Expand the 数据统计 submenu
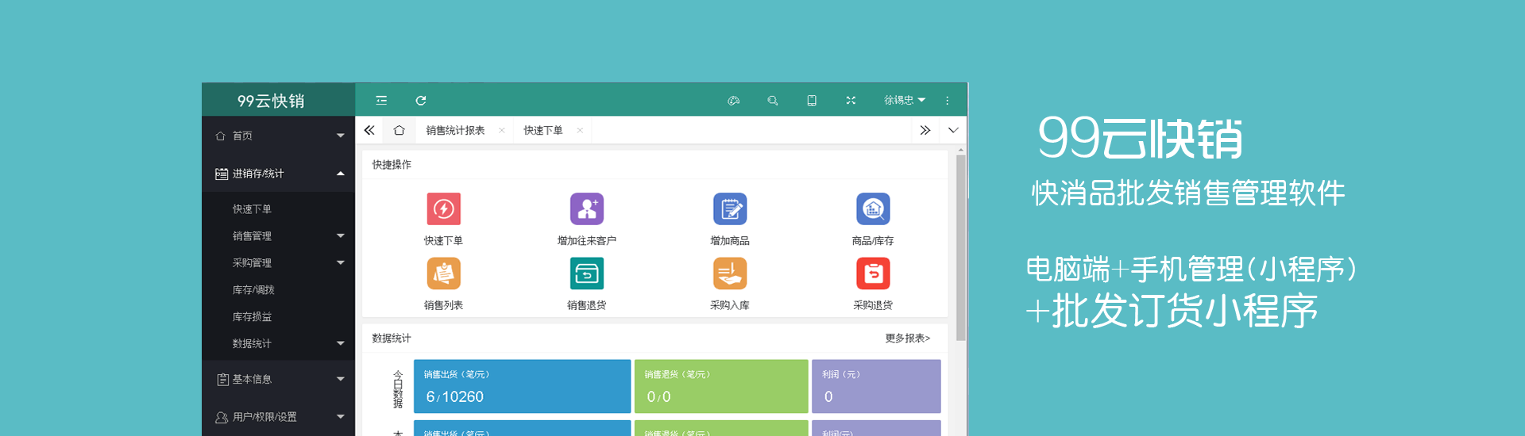The height and width of the screenshot is (436, 1525). (x=278, y=343)
